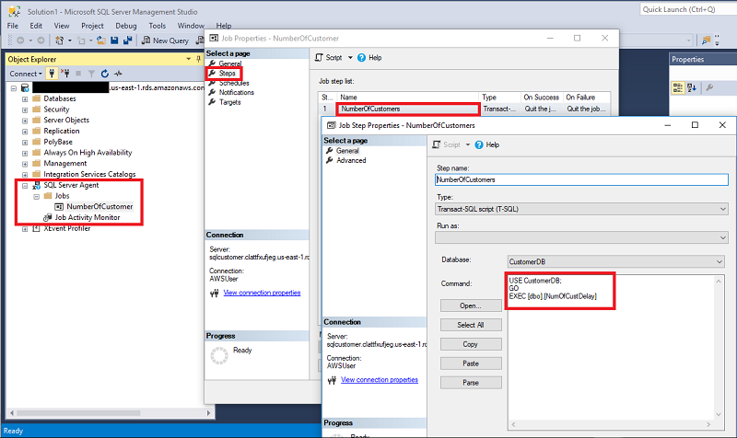The image size is (737, 438).
Task: Refresh the Object Explorer tree
Action: click(x=105, y=74)
